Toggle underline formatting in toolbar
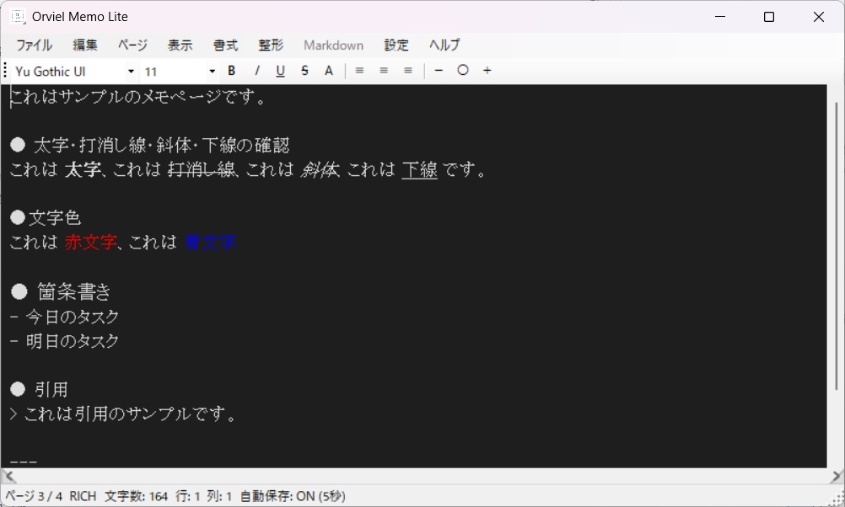Viewport: 845px width, 507px height. coord(280,71)
